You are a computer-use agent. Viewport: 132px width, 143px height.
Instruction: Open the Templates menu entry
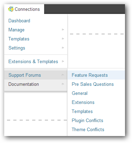[19, 39]
